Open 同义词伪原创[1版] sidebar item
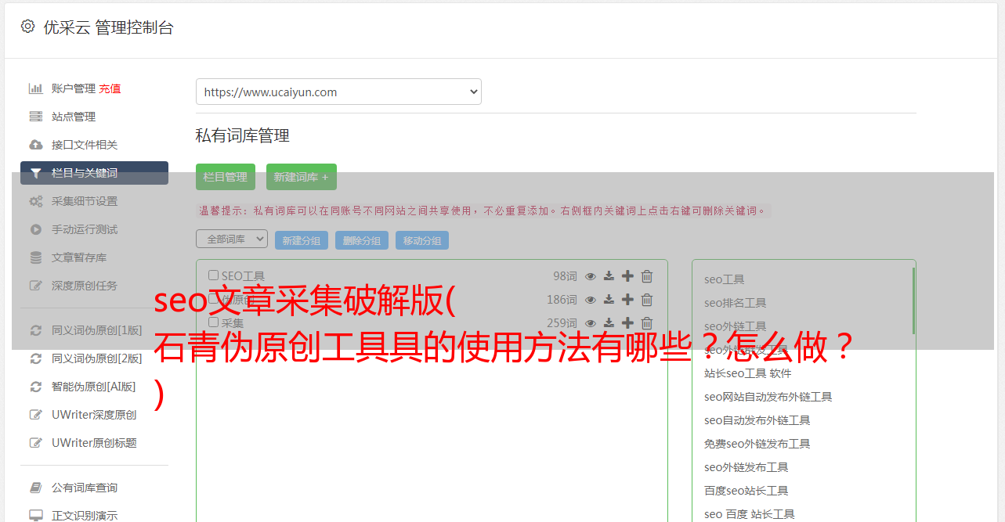 click(x=97, y=330)
